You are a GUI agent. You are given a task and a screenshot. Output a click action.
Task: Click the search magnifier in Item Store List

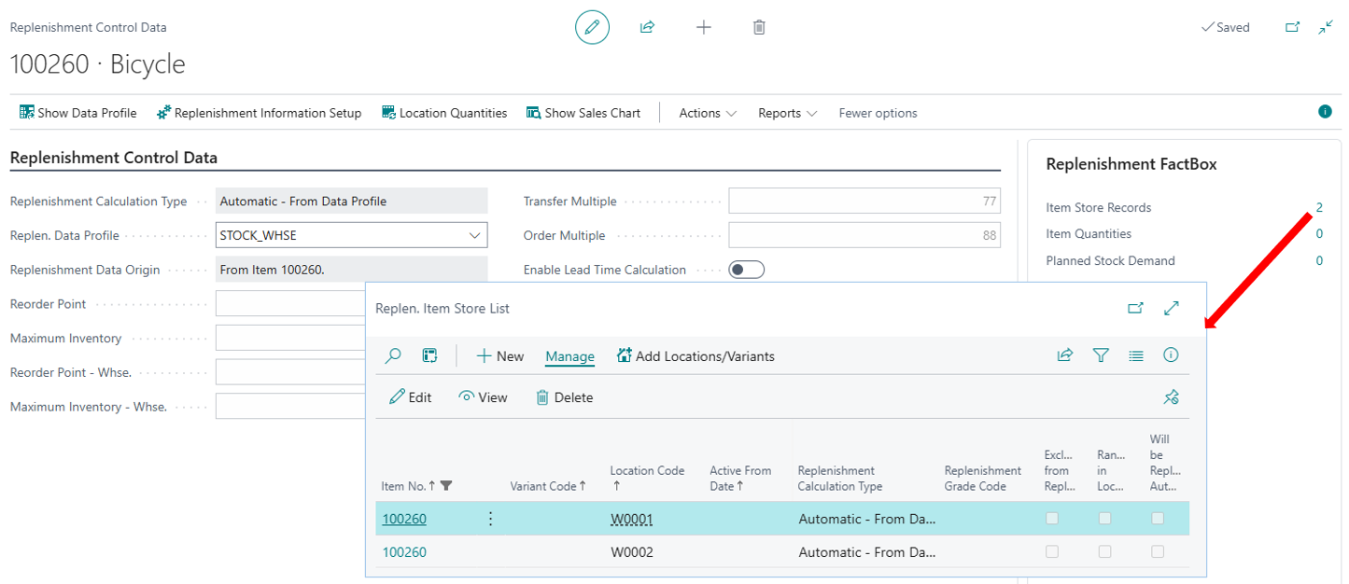point(394,355)
